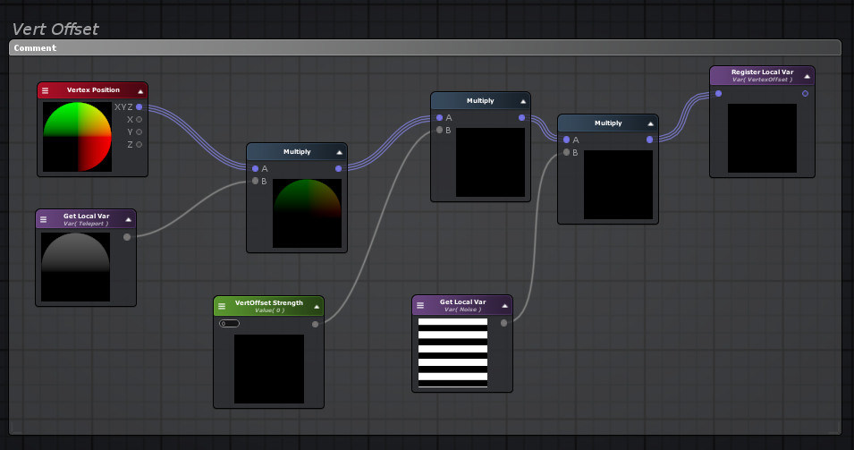Click the X output port of Vertex Position
This screenshot has height=450, width=854.
point(139,119)
